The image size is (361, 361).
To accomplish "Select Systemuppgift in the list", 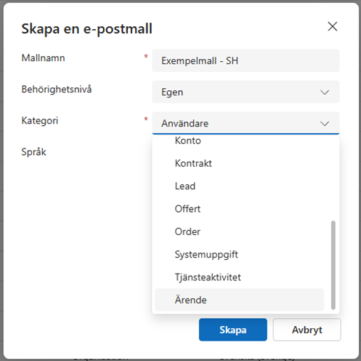I will coord(240,255).
